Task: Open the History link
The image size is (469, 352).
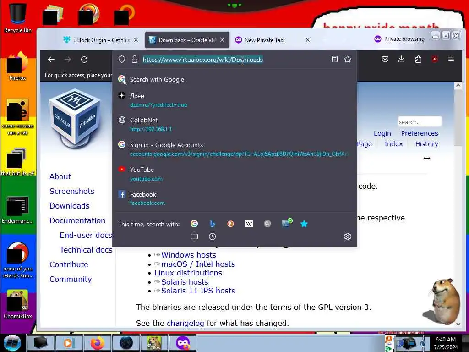Action: click(x=426, y=144)
